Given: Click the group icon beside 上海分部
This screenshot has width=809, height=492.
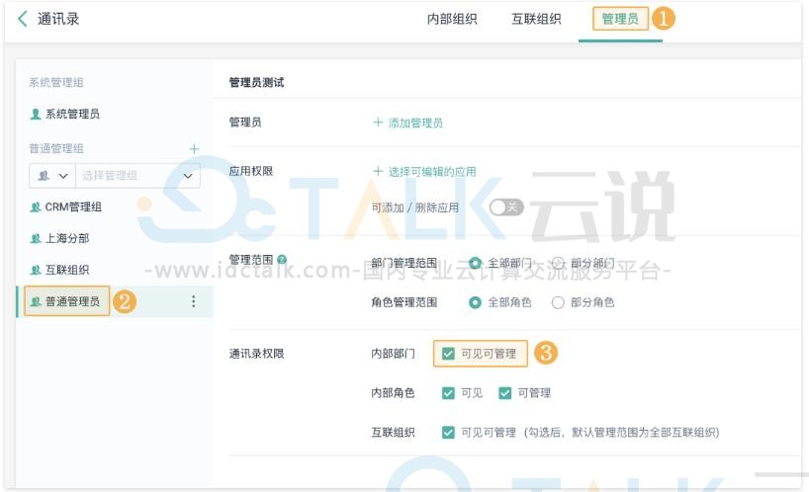Looking at the screenshot, I should (36, 238).
